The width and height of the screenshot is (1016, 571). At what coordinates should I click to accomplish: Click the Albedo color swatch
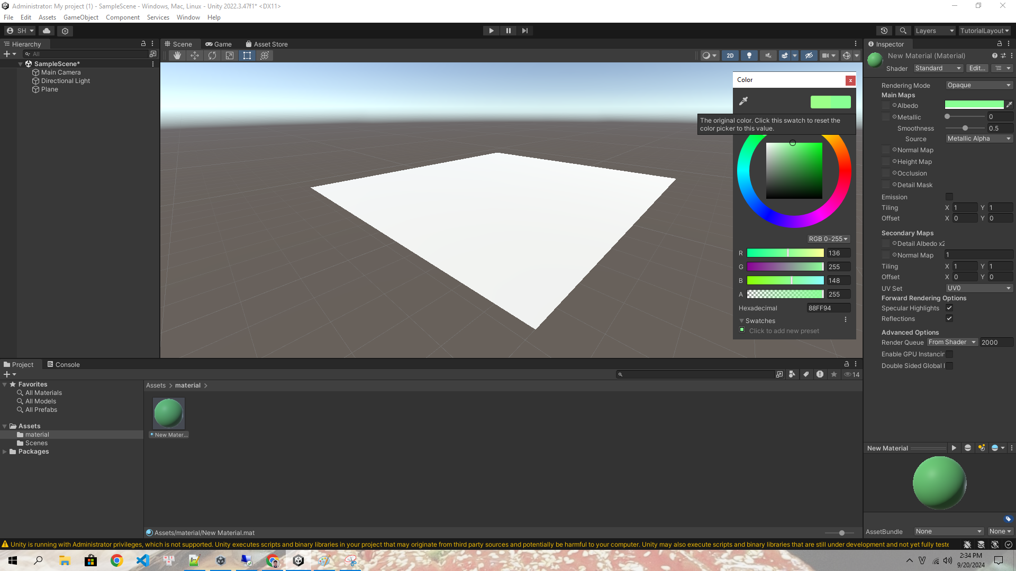click(974, 104)
